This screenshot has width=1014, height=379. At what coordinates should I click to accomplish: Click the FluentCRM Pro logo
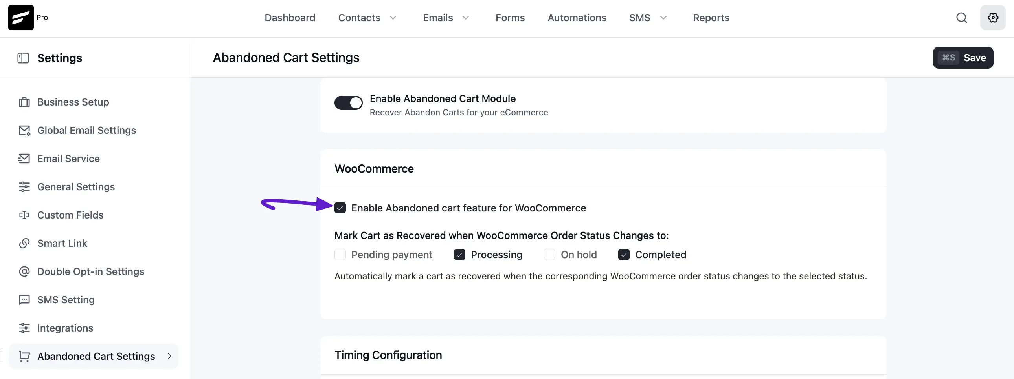point(21,18)
